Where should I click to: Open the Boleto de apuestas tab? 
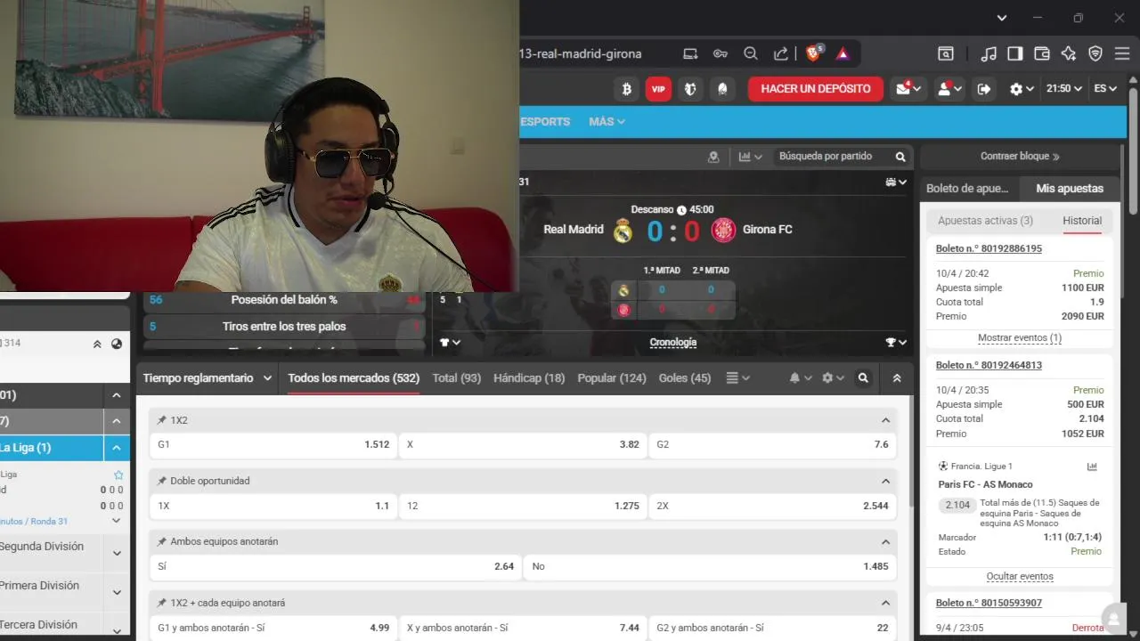point(967,189)
